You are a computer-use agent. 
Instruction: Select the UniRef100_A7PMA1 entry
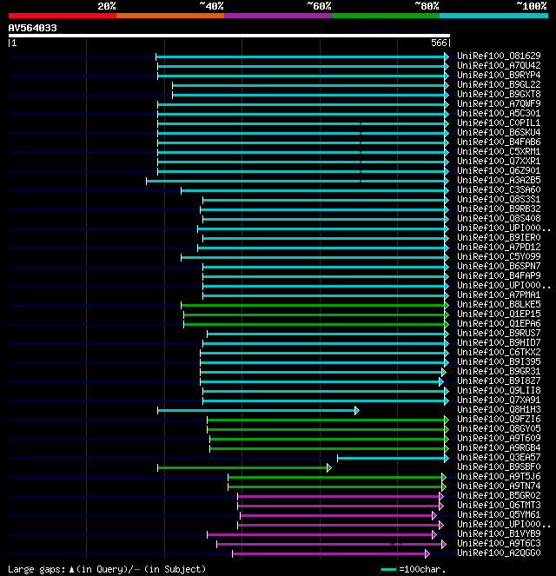click(x=499, y=295)
